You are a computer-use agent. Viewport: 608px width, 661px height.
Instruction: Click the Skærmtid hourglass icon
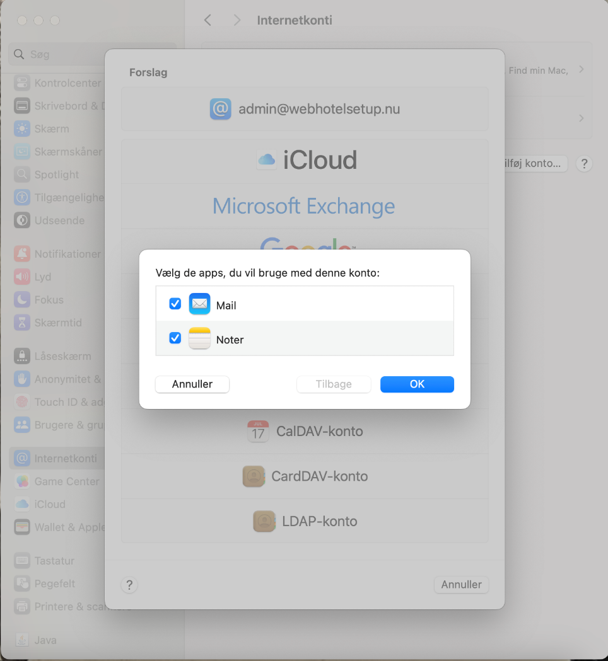tap(22, 323)
